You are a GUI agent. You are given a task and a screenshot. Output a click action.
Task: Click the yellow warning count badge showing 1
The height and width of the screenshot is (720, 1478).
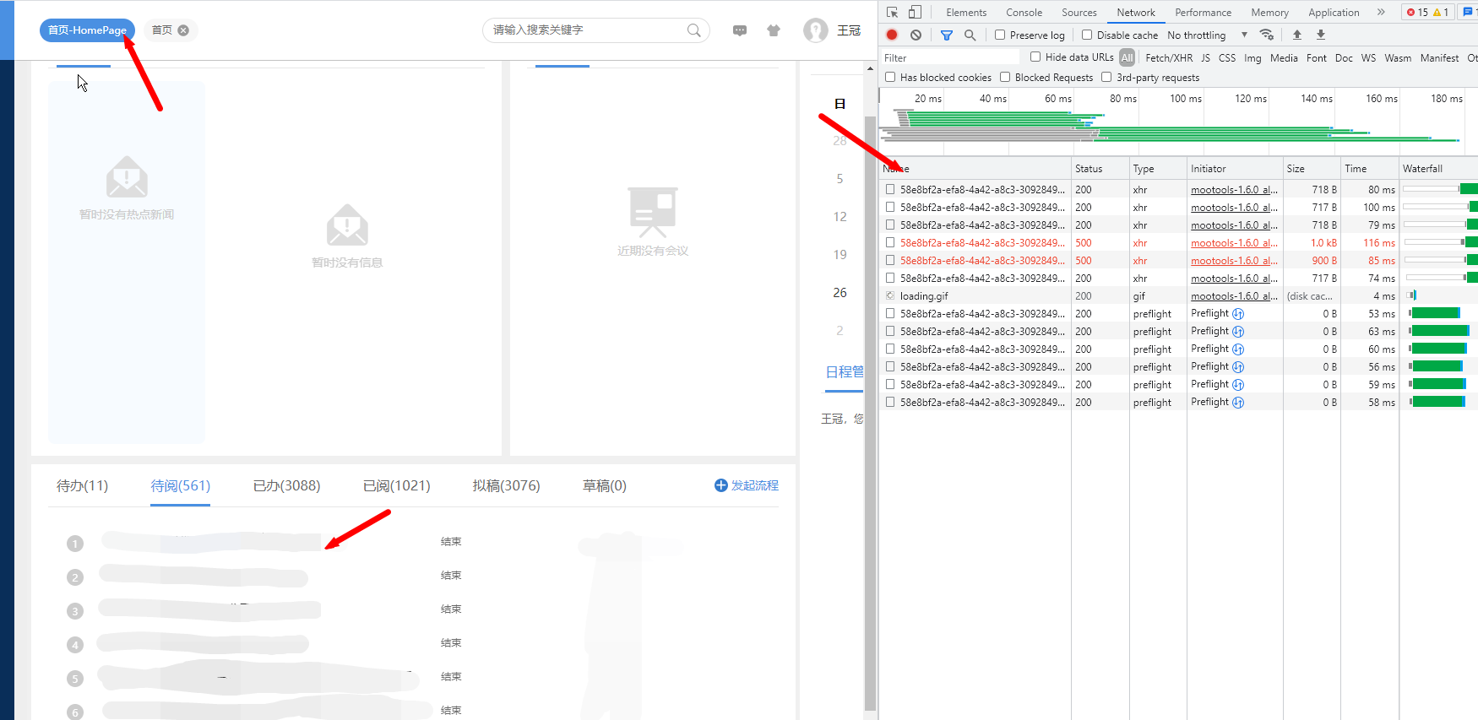pyautogui.click(x=1441, y=12)
